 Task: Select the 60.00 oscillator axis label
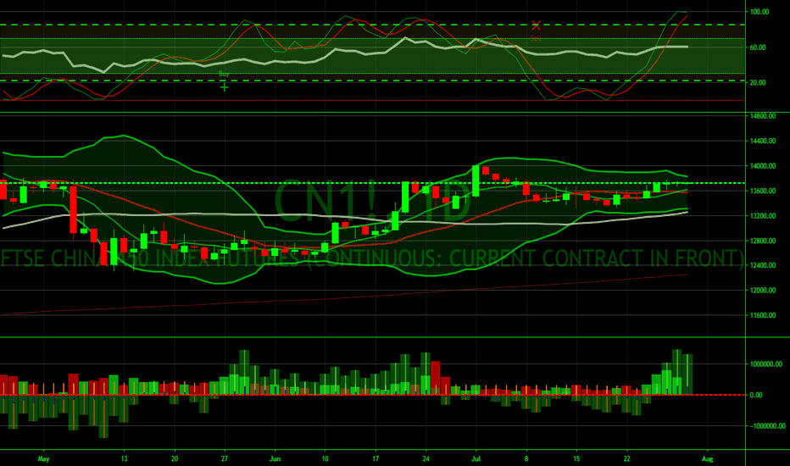click(758, 47)
